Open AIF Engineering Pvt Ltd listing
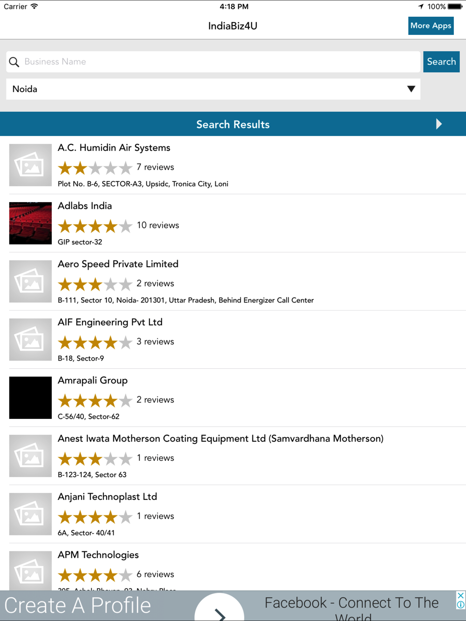 tap(233, 340)
